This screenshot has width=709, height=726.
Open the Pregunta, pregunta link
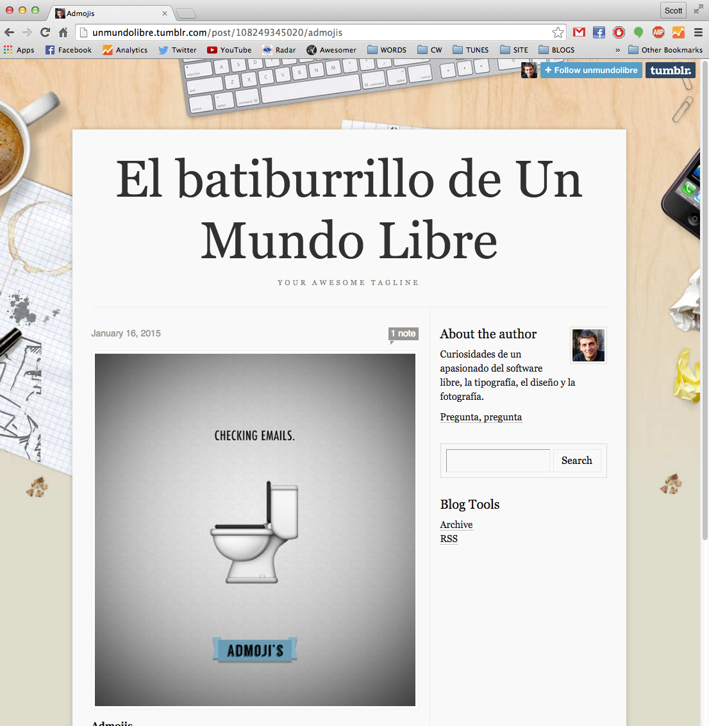point(481,417)
